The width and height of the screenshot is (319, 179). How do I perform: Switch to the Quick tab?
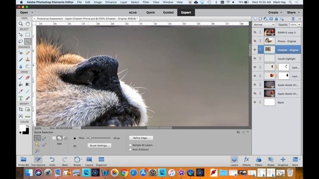151,12
